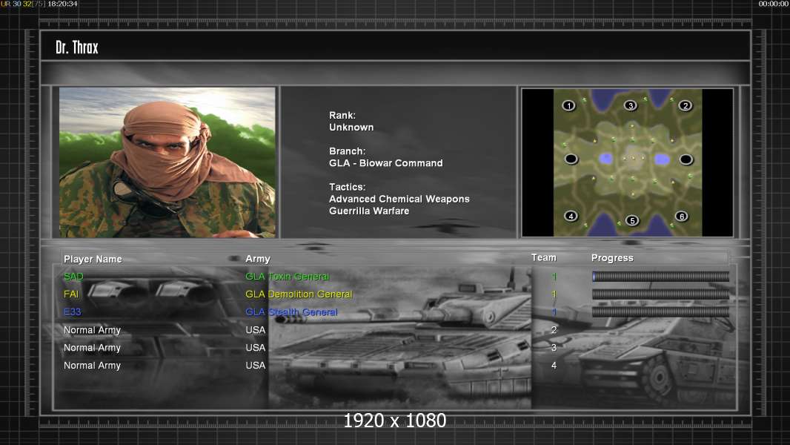Viewport: 790px width, 445px height.
Task: Click "Normal Army" in the team 4 row
Action: (92, 366)
